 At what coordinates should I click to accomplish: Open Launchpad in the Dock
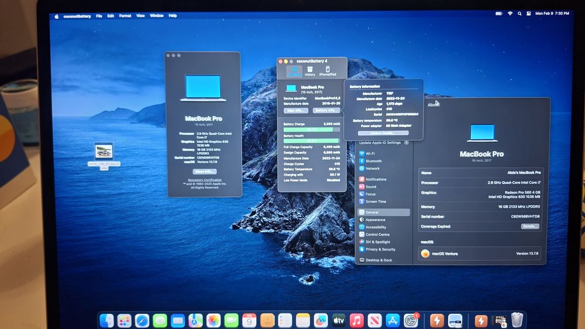pos(124,320)
